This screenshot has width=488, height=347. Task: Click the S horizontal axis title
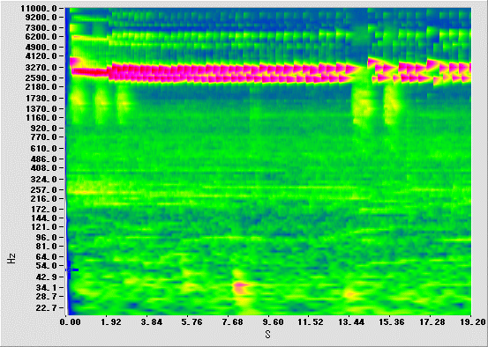(267, 335)
